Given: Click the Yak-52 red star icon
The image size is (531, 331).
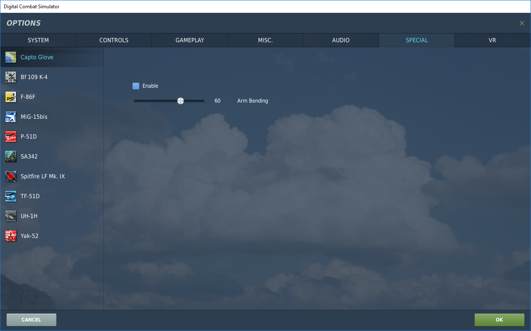Looking at the screenshot, I should 11,236.
